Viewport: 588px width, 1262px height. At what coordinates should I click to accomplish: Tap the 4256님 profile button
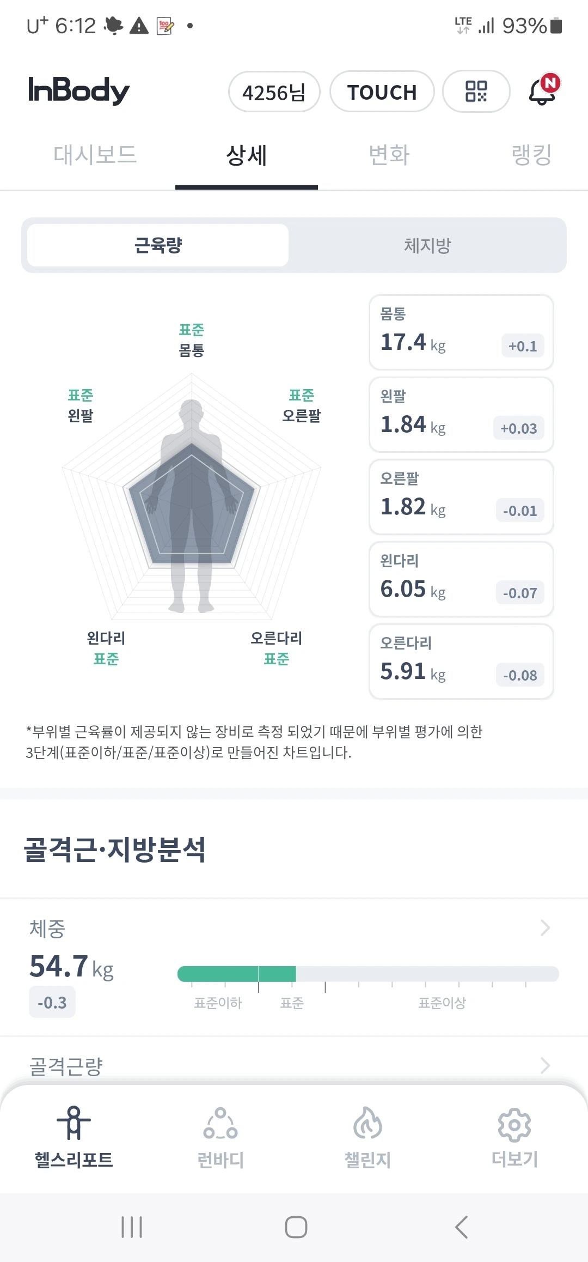coord(274,92)
